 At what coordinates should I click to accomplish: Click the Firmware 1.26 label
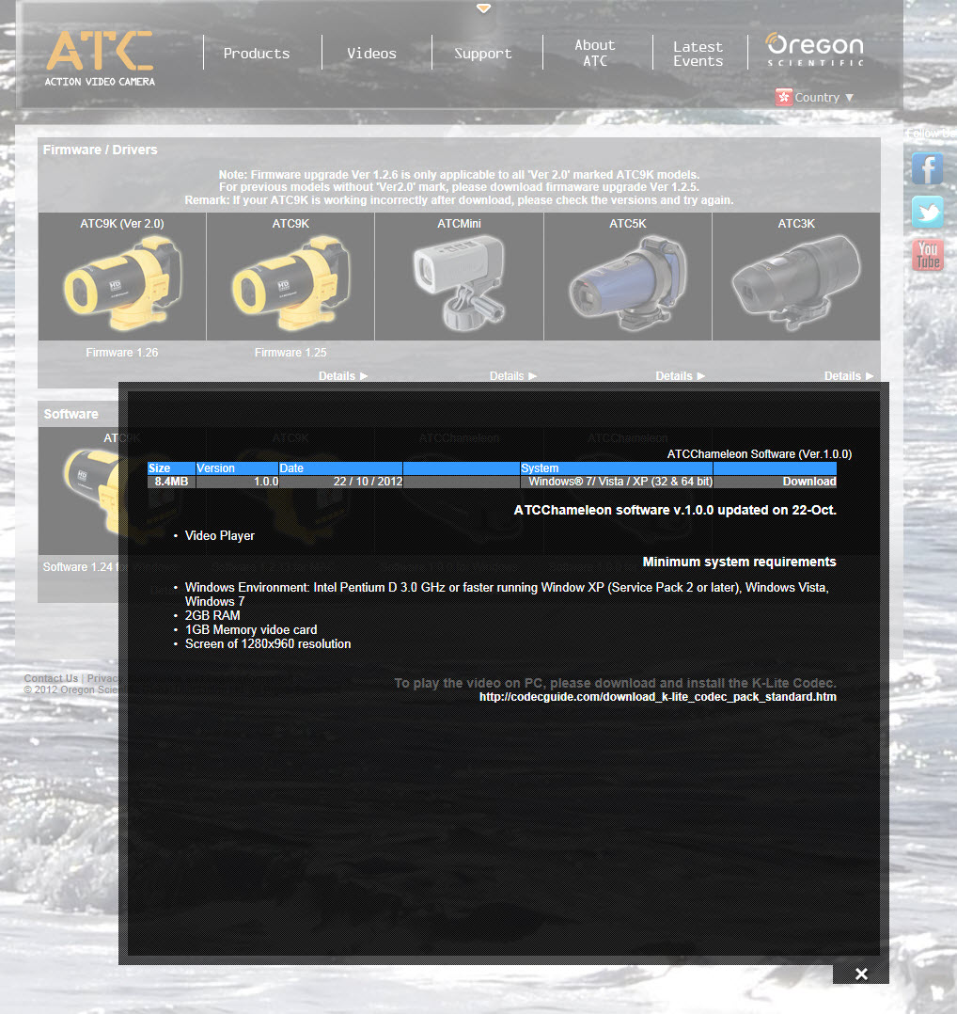(122, 353)
